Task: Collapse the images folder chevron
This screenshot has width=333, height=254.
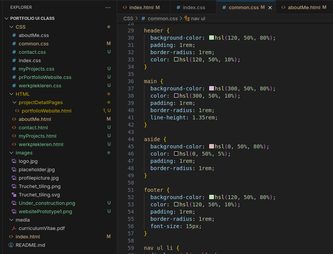Action: (x=11, y=153)
